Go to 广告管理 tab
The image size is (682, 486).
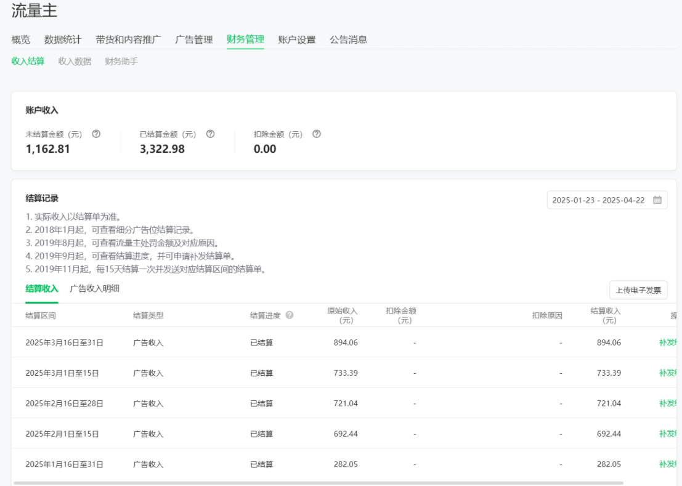(194, 39)
